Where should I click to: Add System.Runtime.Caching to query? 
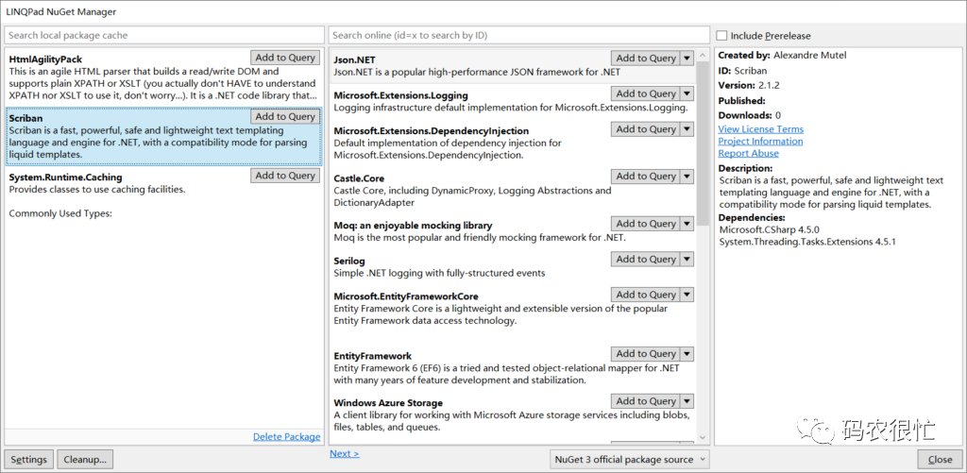[x=285, y=176]
